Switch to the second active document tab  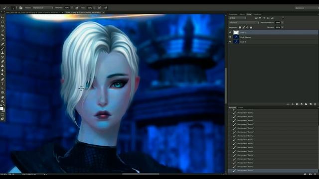pos(83,12)
